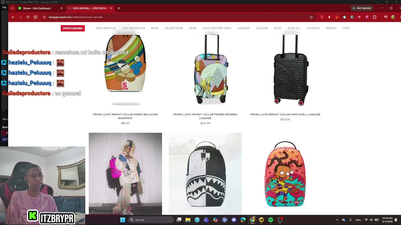Open File Explorer from the taskbar

pyautogui.click(x=188, y=220)
